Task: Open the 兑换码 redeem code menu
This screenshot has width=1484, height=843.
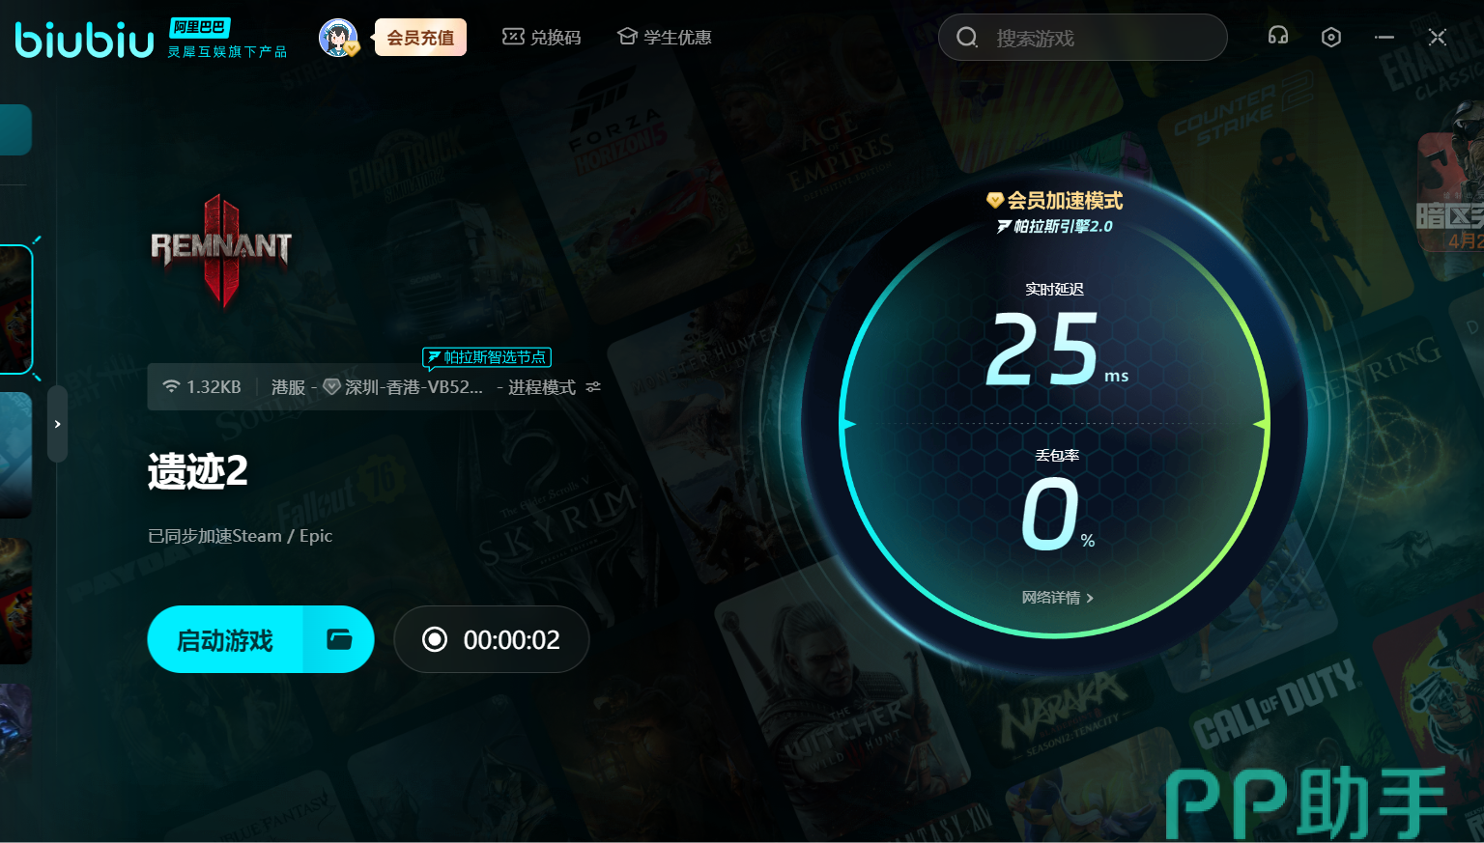Action: click(542, 38)
